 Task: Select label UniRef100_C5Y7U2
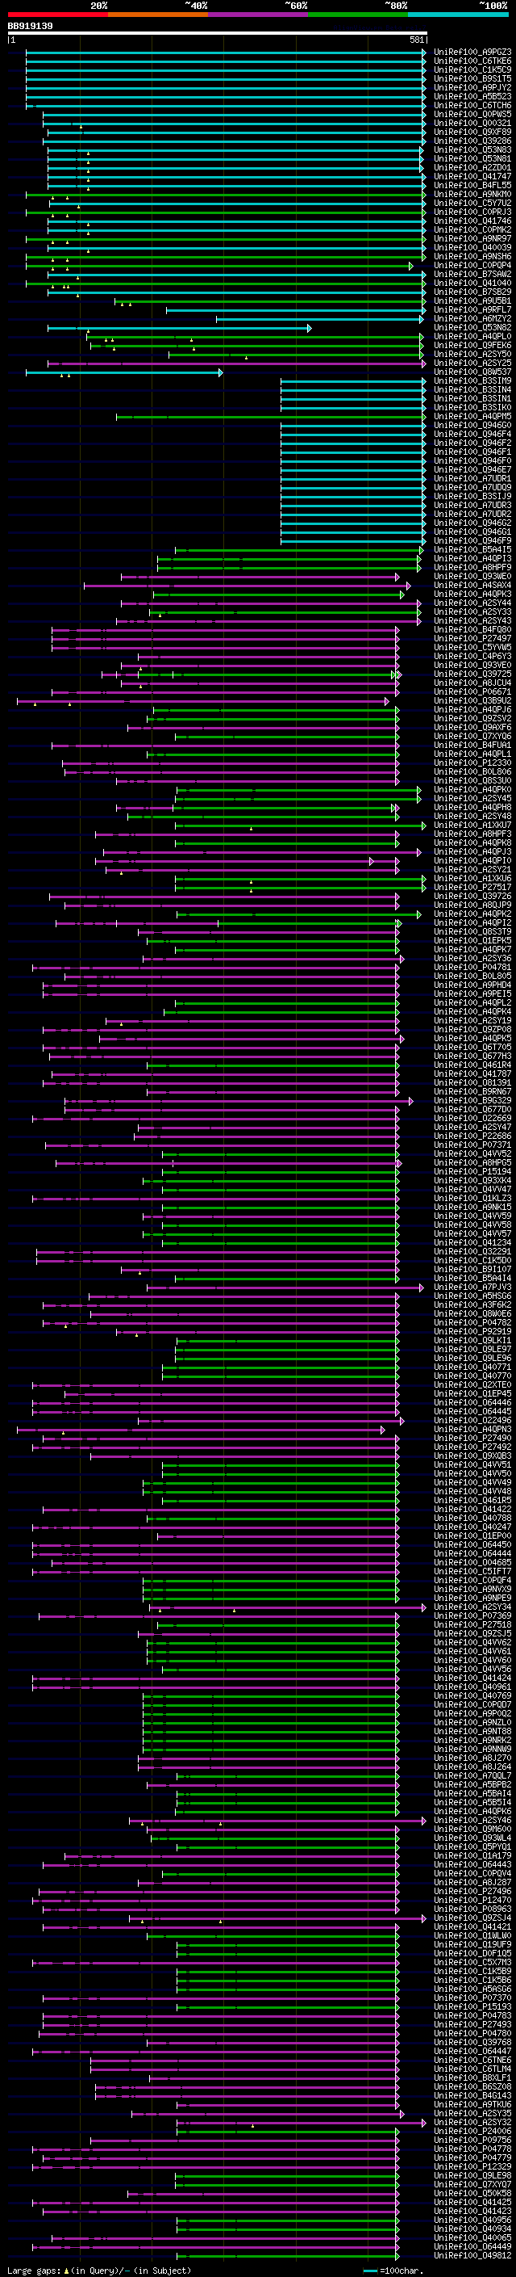click(x=472, y=204)
